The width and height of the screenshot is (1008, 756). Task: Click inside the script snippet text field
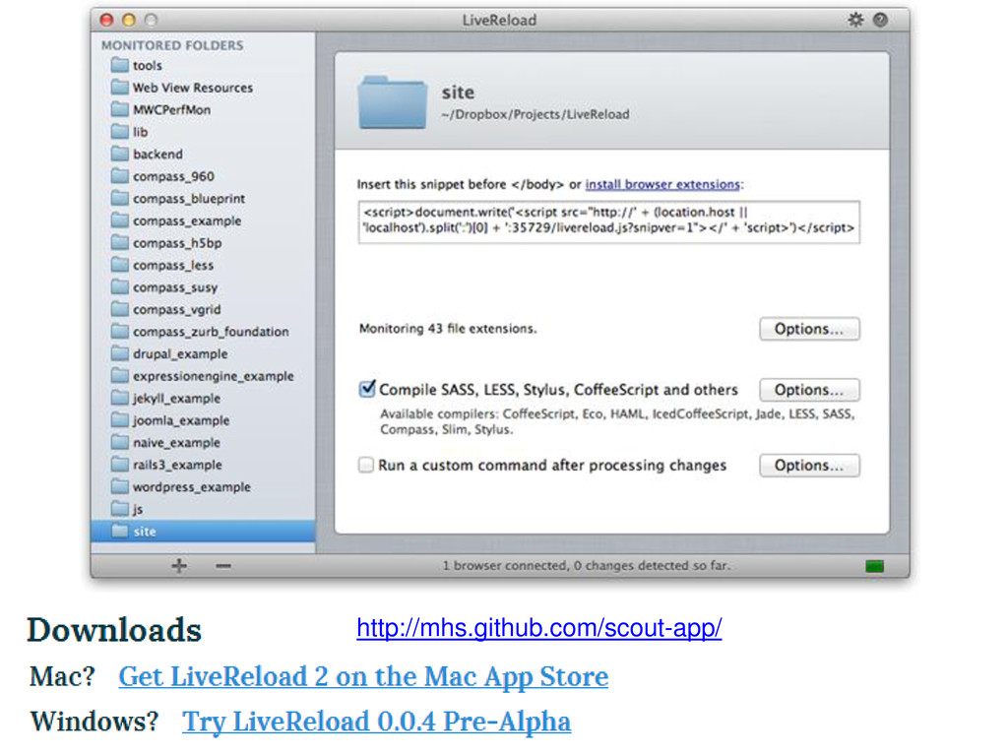click(608, 221)
